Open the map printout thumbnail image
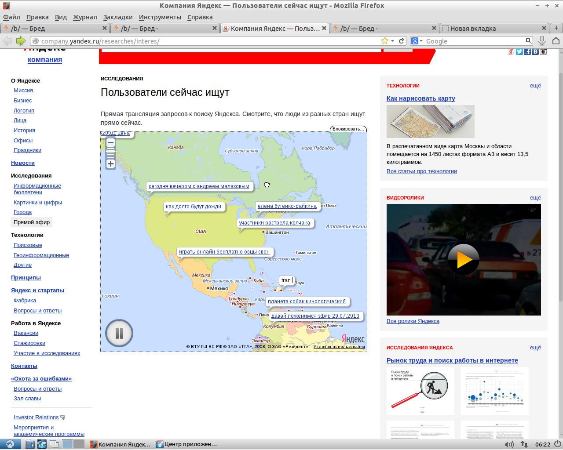Image resolution: width=563 pixels, height=450 pixels. pos(431,122)
